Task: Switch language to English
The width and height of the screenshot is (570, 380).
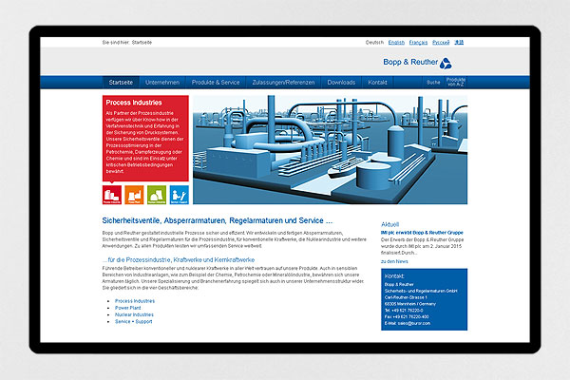Action: pos(396,43)
